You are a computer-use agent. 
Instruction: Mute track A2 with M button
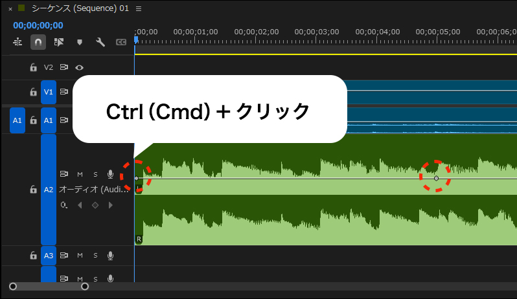coord(80,174)
